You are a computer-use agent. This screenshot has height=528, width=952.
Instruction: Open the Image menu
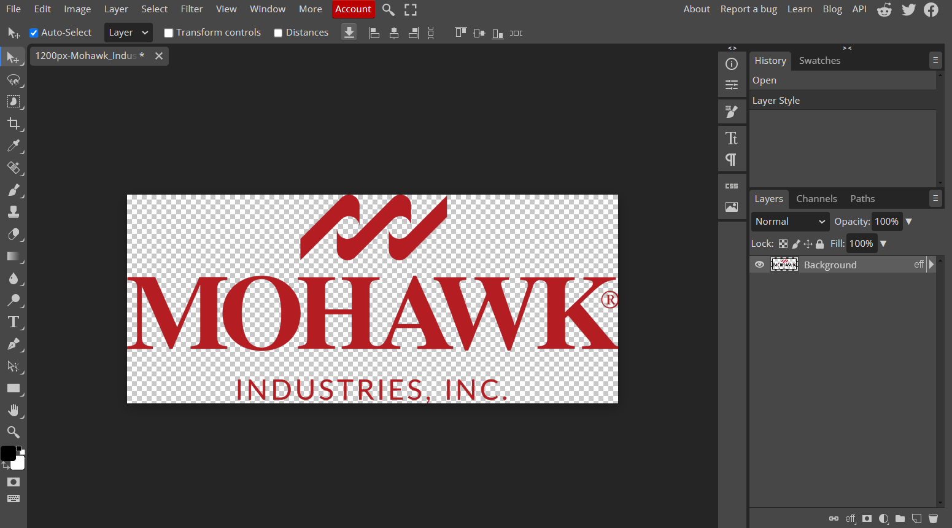[77, 9]
